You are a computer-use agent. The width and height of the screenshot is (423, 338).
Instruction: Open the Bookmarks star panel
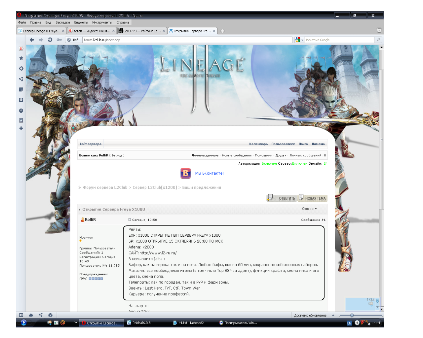tap(21, 58)
